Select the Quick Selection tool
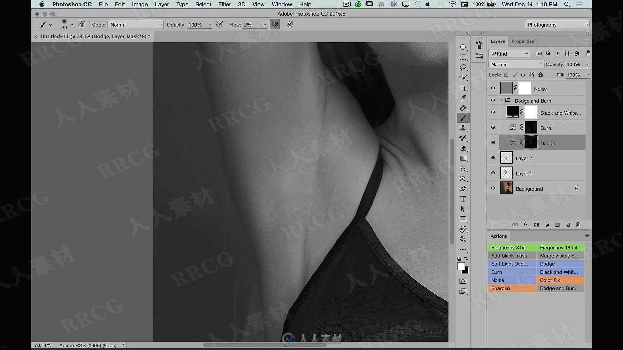The image size is (623, 350). click(x=463, y=77)
